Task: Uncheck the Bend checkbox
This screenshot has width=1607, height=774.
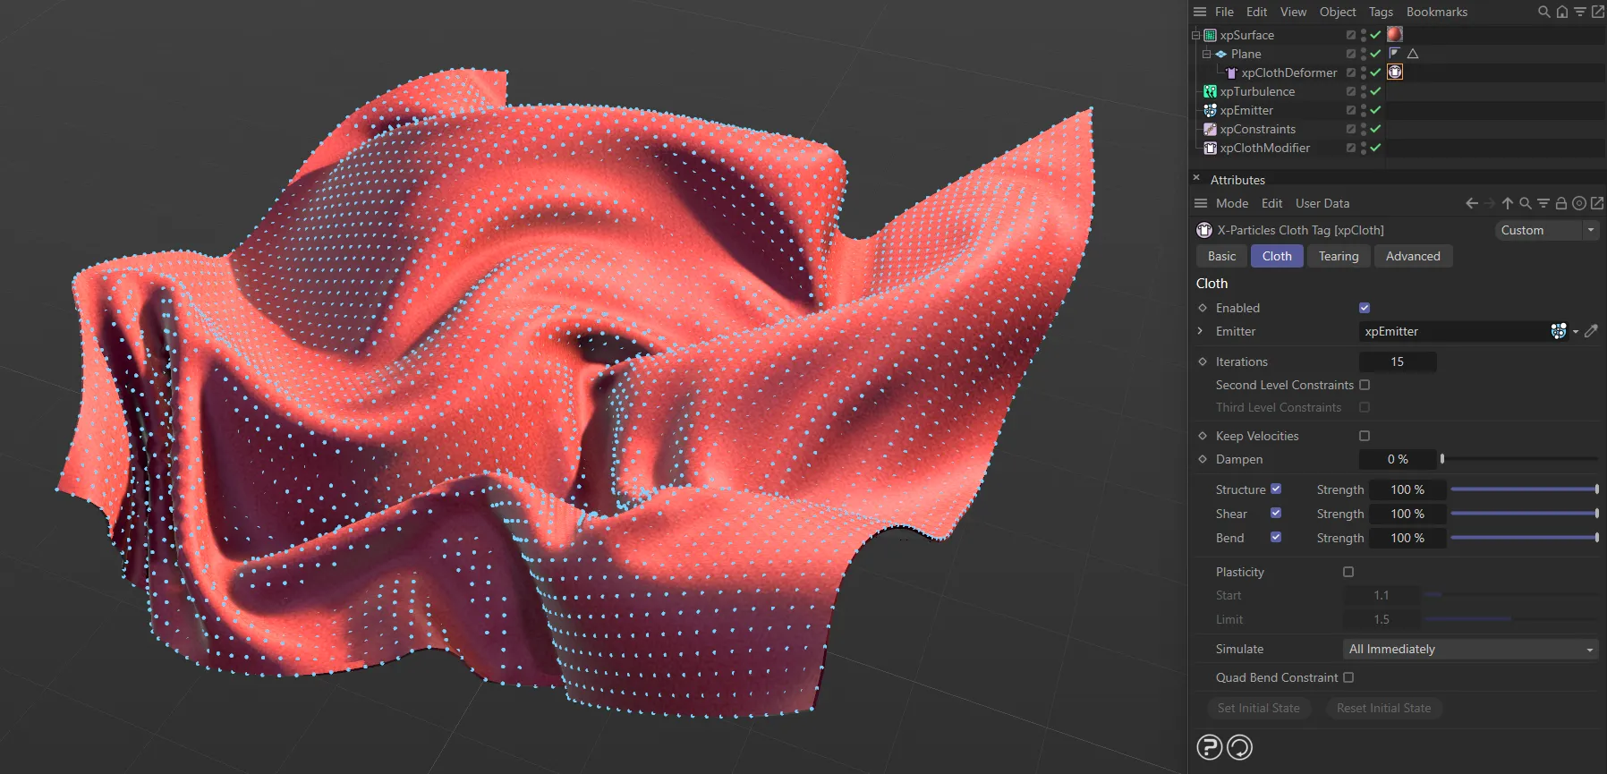Action: (1276, 537)
